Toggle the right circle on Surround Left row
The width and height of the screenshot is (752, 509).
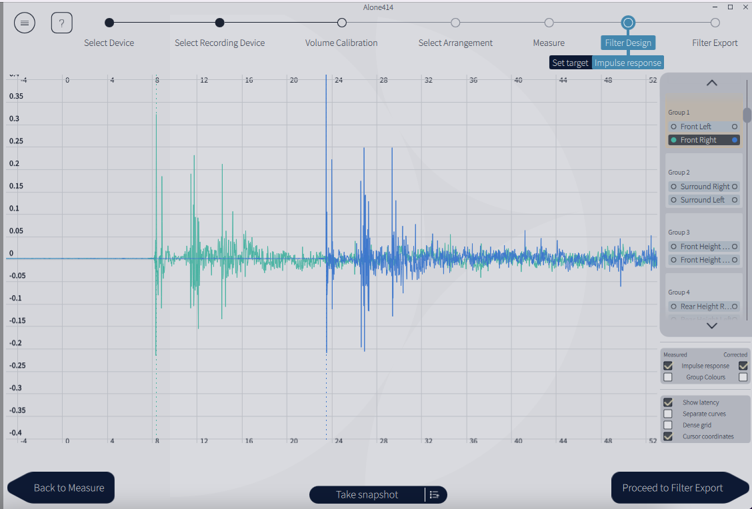(735, 200)
